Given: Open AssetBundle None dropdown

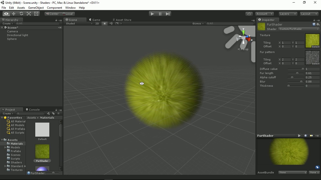Looking at the screenshot, I should coord(293,172).
